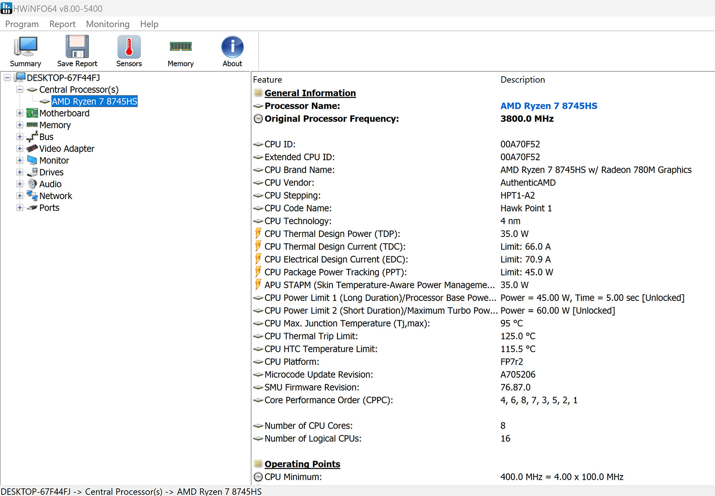715x496 pixels.
Task: Click the lightning icon beside CPU Package Power Tracking
Action: pos(258,272)
